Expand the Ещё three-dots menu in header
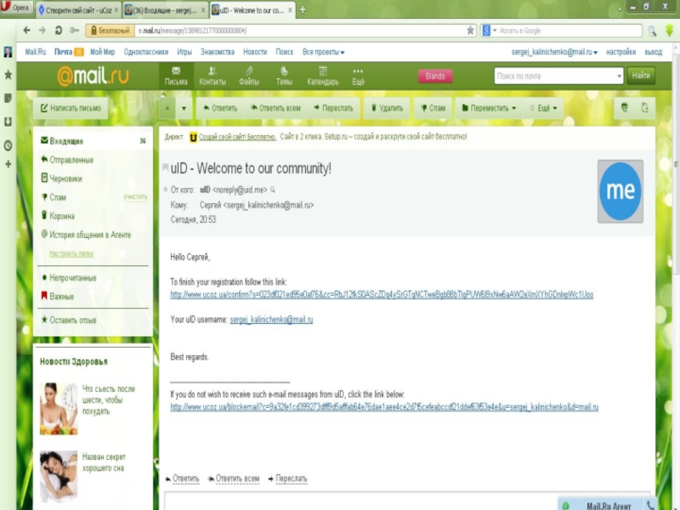Viewport: 680px width, 510px height. click(358, 76)
